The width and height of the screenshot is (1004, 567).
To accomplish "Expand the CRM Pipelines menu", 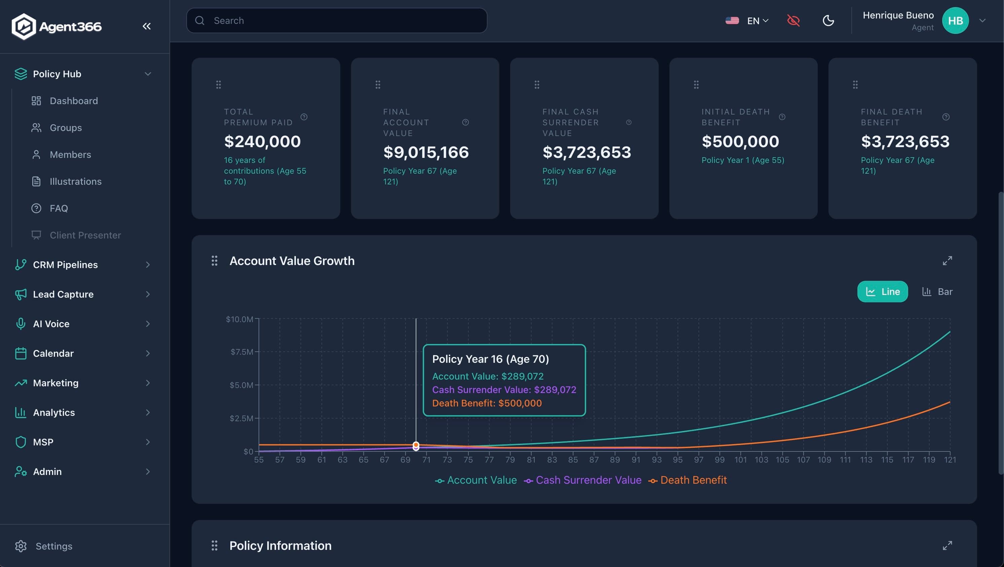I will 65,264.
